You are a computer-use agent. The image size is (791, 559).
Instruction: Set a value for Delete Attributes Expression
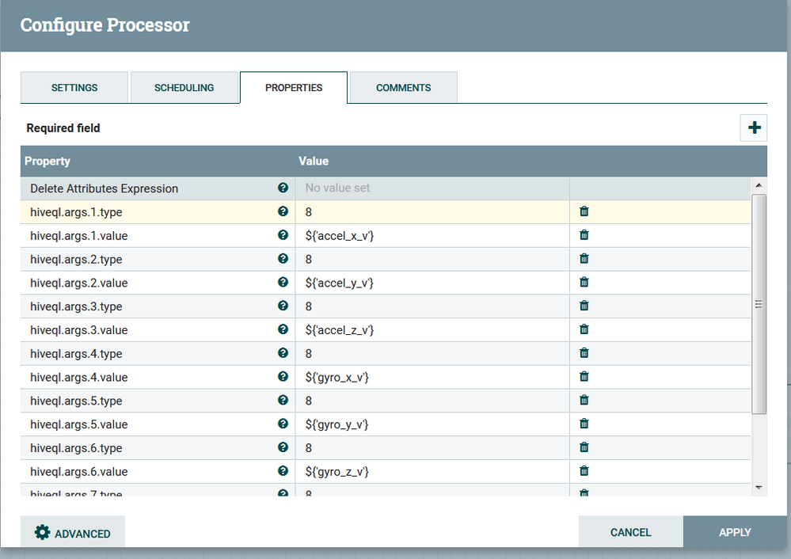tap(432, 188)
